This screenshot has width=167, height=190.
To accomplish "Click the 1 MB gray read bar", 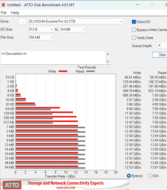I will pos(50,127).
